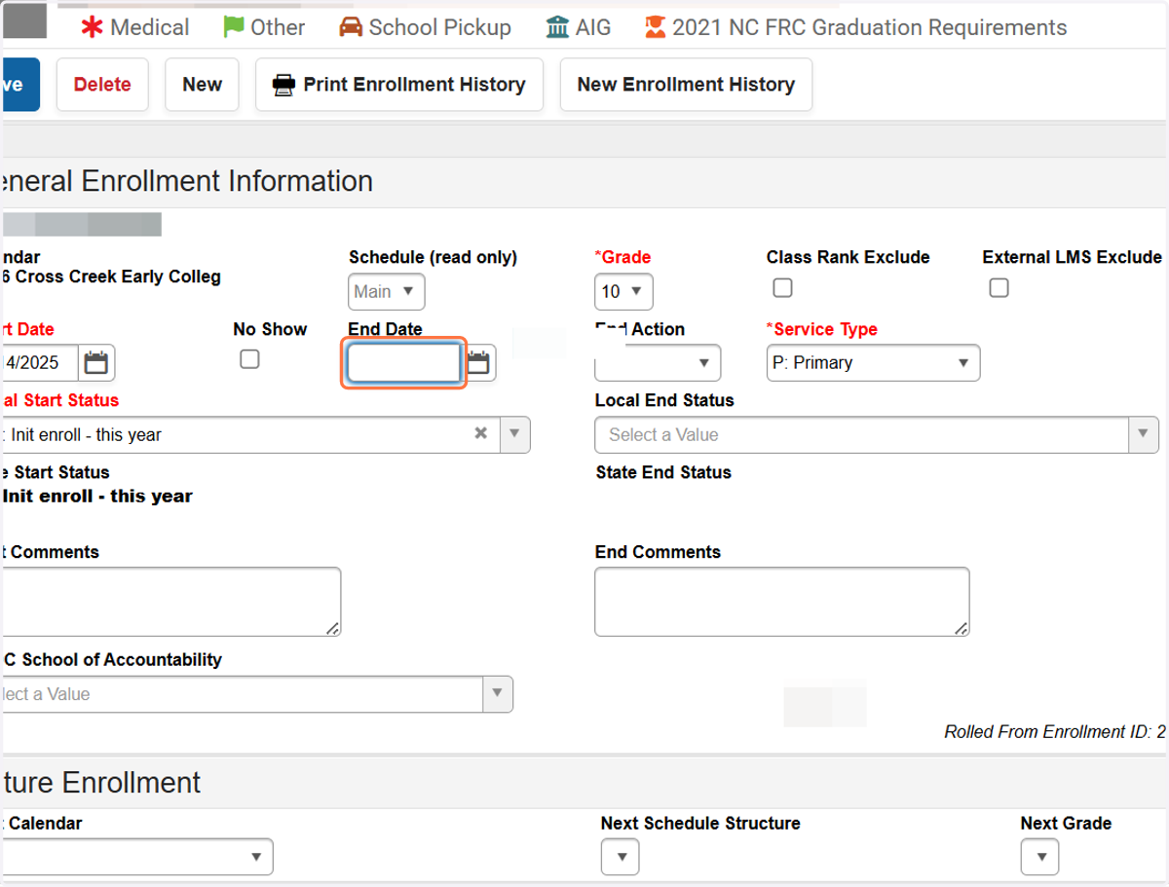Toggle the No Show checkbox
The width and height of the screenshot is (1169, 887).
(249, 359)
